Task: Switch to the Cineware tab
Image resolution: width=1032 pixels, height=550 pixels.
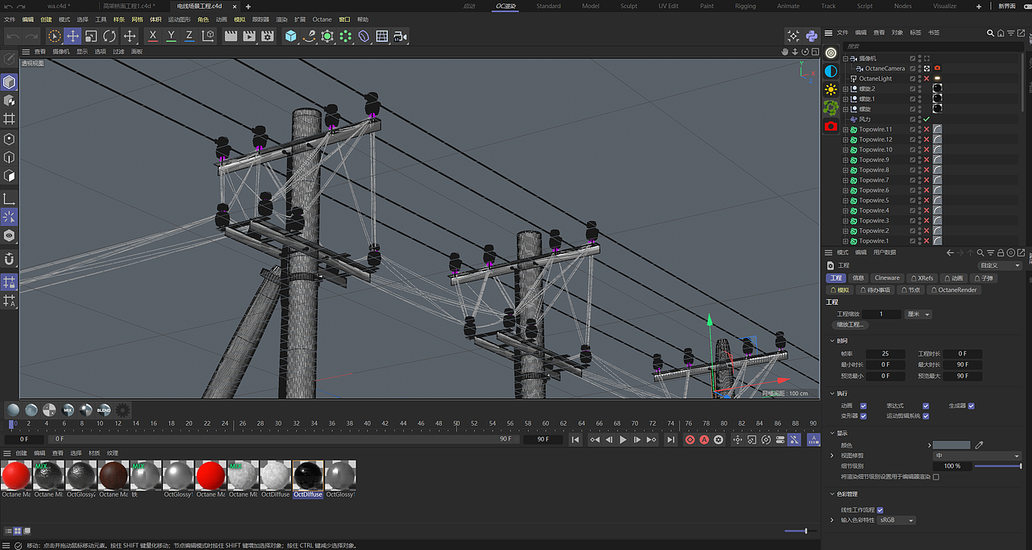Action: point(887,278)
